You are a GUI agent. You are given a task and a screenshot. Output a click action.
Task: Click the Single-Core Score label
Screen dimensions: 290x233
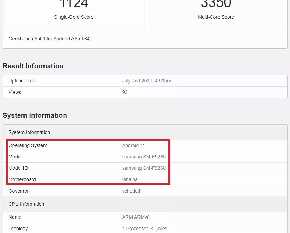click(x=74, y=17)
